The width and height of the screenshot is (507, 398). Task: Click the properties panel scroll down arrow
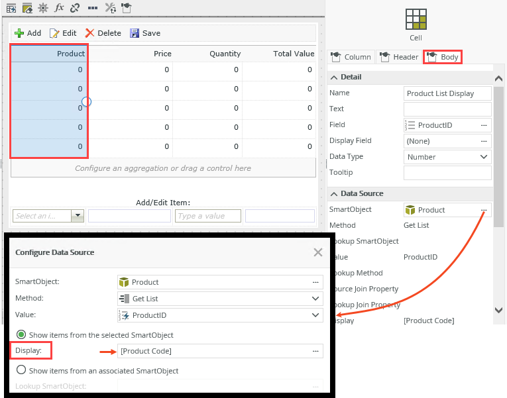[x=498, y=310]
